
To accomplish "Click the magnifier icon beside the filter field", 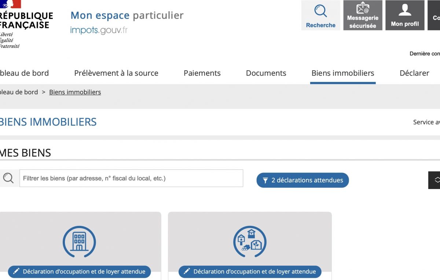I will [x=8, y=178].
